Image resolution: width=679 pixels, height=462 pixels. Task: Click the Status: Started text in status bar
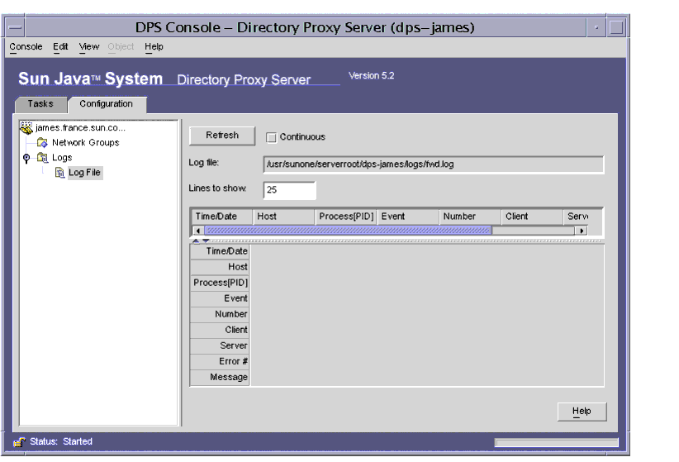pyautogui.click(x=61, y=441)
